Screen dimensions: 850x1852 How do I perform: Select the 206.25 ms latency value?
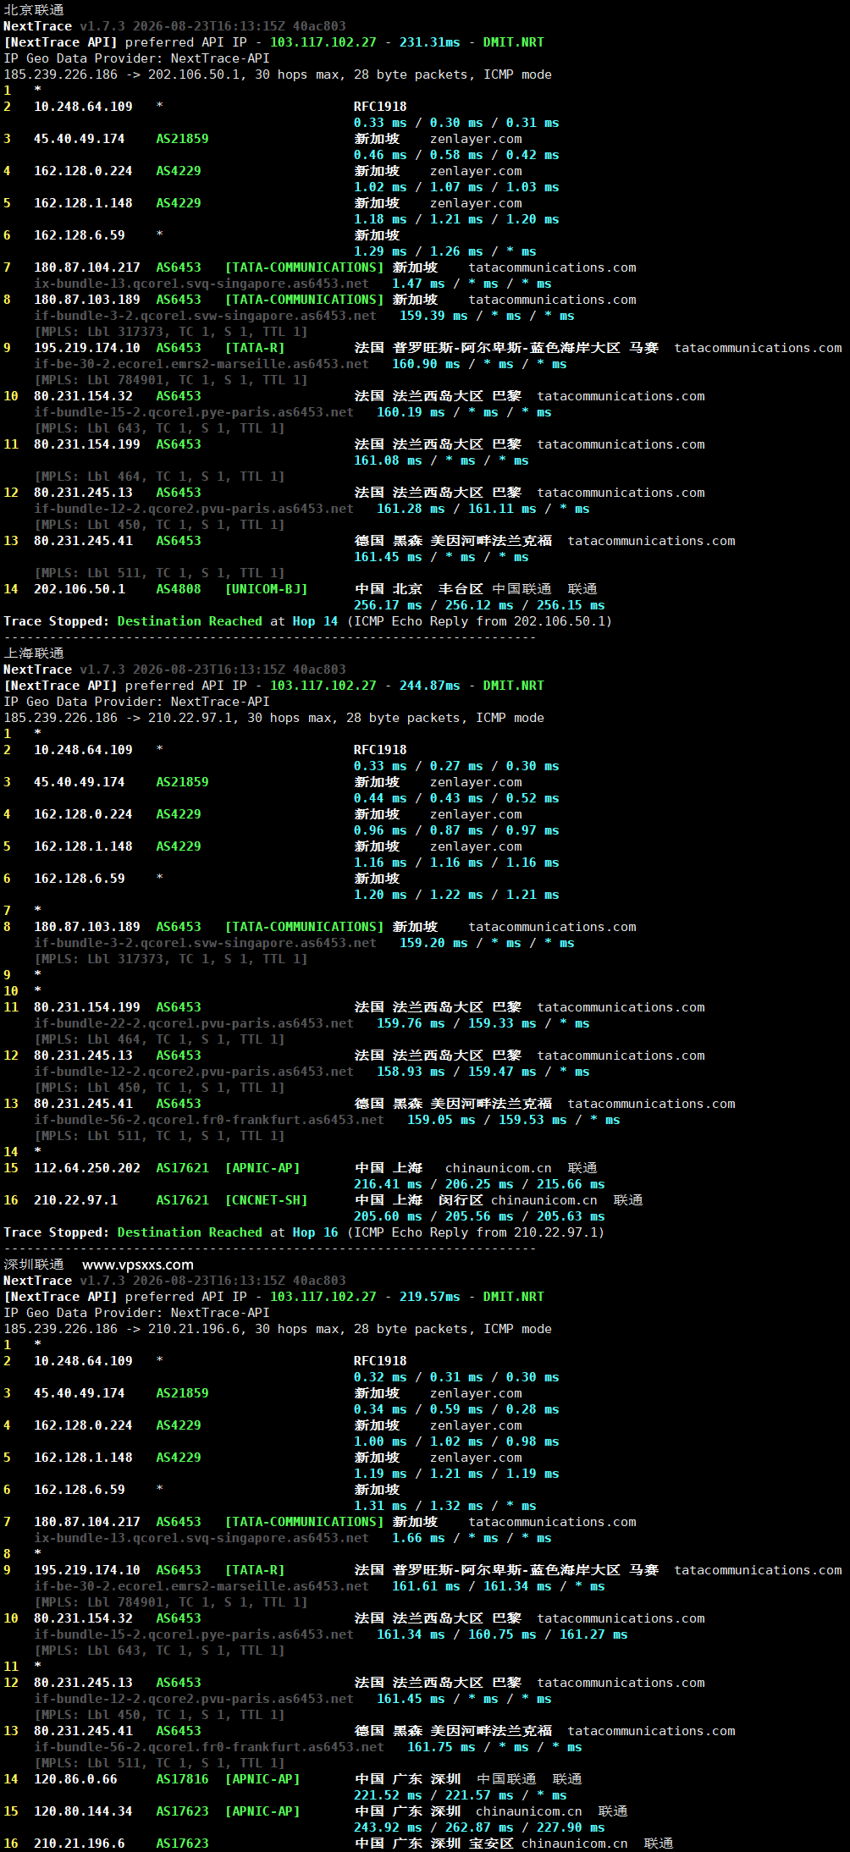479,1184
